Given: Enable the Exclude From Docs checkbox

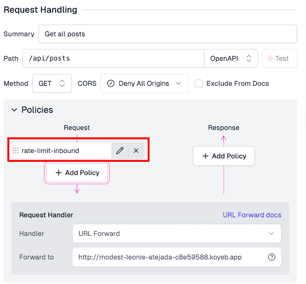Looking at the screenshot, I should point(199,83).
